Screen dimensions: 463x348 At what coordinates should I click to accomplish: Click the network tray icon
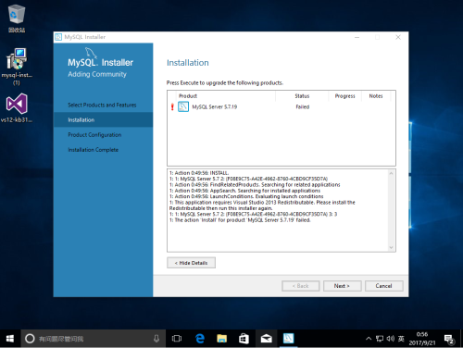click(x=380, y=339)
